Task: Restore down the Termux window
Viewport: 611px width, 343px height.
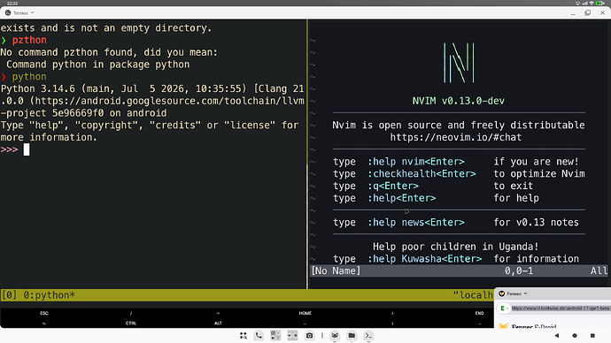Action: pyautogui.click(x=588, y=13)
